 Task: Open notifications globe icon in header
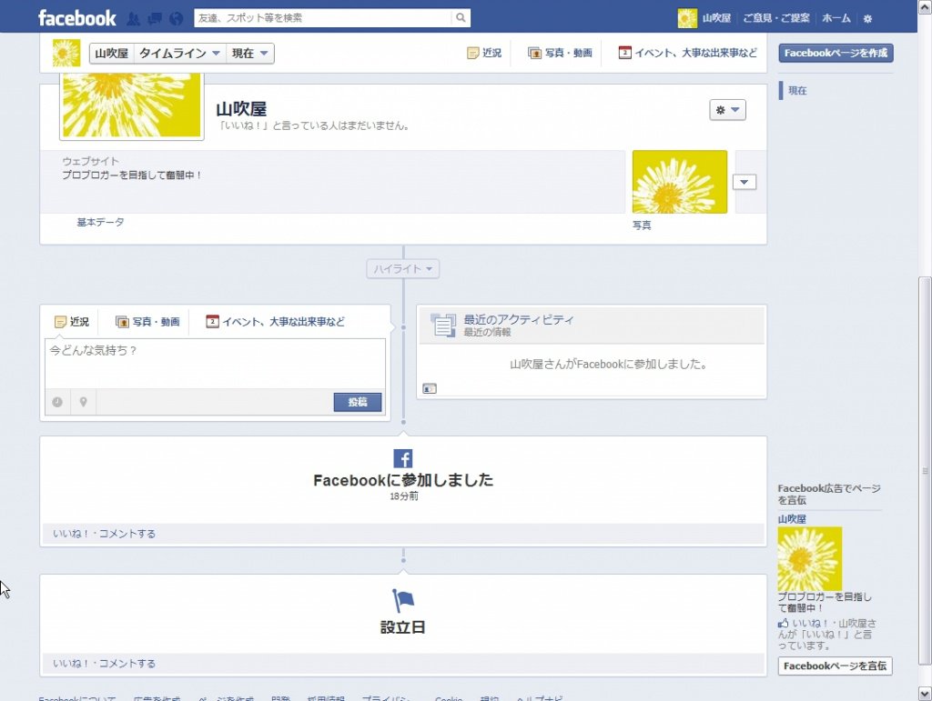click(176, 18)
